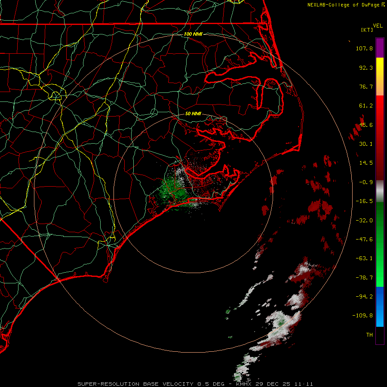Screen dimensions: 387x387
Task: Click the SUPER-RESOLUTION BASE VELOCITY caption
Action: 195,384
